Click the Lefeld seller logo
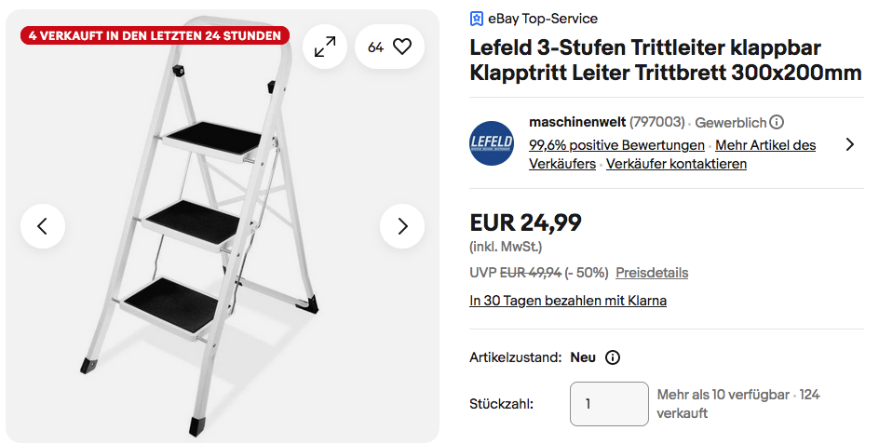879x444 pixels. click(492, 143)
